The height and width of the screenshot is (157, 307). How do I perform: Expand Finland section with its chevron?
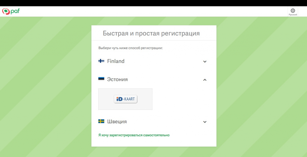(205, 61)
